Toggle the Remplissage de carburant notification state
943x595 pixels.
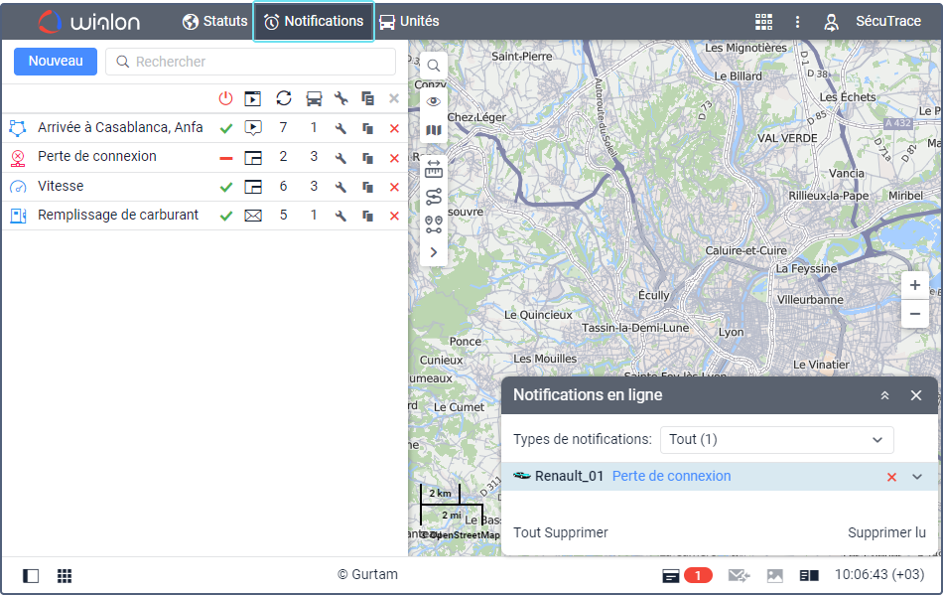(226, 216)
